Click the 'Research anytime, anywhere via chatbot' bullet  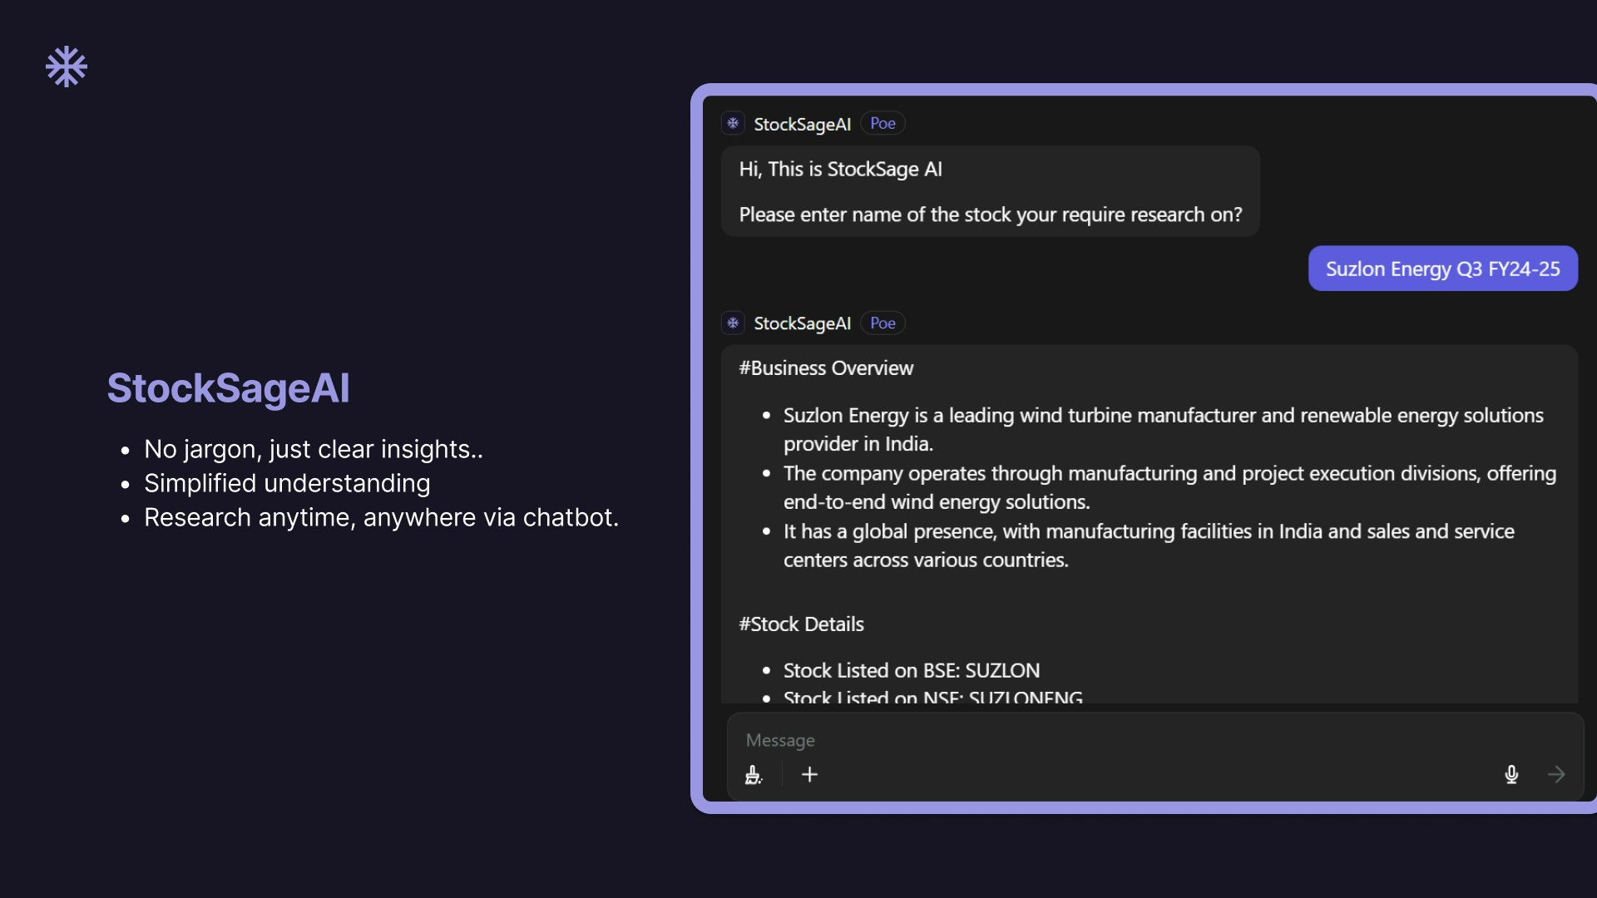(x=381, y=517)
